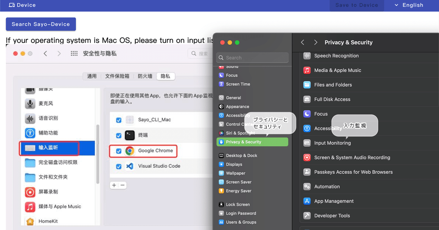Open Media & Apple Music row
The width and height of the screenshot is (439, 230).
point(369,70)
